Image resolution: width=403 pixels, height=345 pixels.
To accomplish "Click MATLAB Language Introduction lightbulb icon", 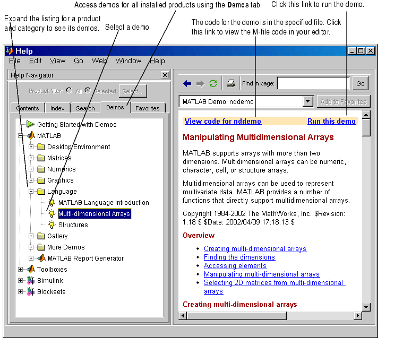I will click(52, 202).
